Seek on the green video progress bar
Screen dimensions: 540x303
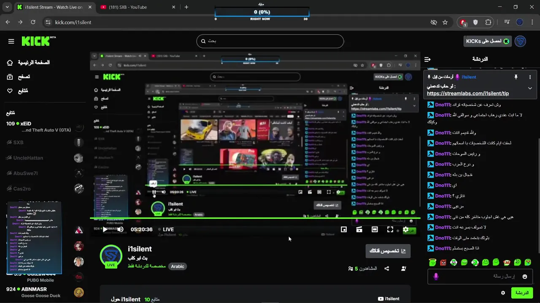pos(255,218)
